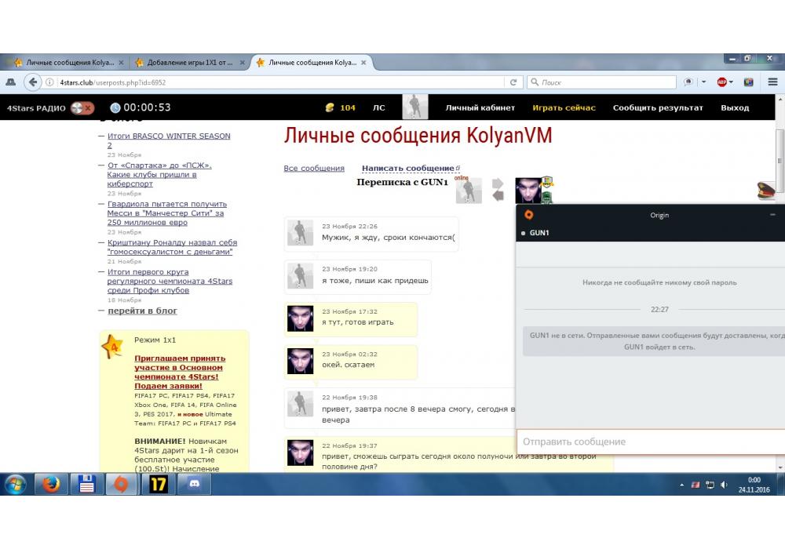The image size is (785, 549).
Task: Select 'Играть сейчас' in the top navigation
Action: (x=564, y=107)
